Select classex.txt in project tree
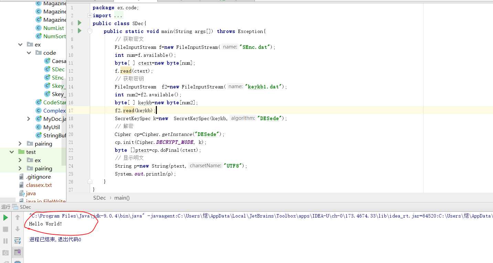This screenshot has width=493, height=263. pos(39,185)
